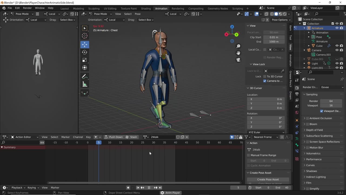
Task: Click the Push Down button
Action: coord(114,137)
